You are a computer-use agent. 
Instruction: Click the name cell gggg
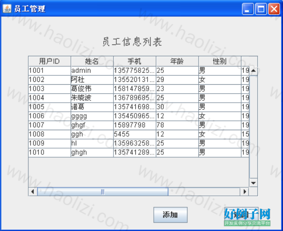[92, 116]
